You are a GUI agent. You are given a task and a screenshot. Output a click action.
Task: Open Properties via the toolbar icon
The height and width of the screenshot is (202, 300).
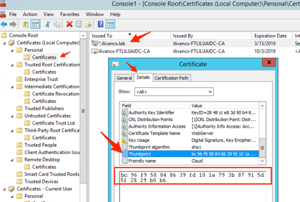pos(79,24)
